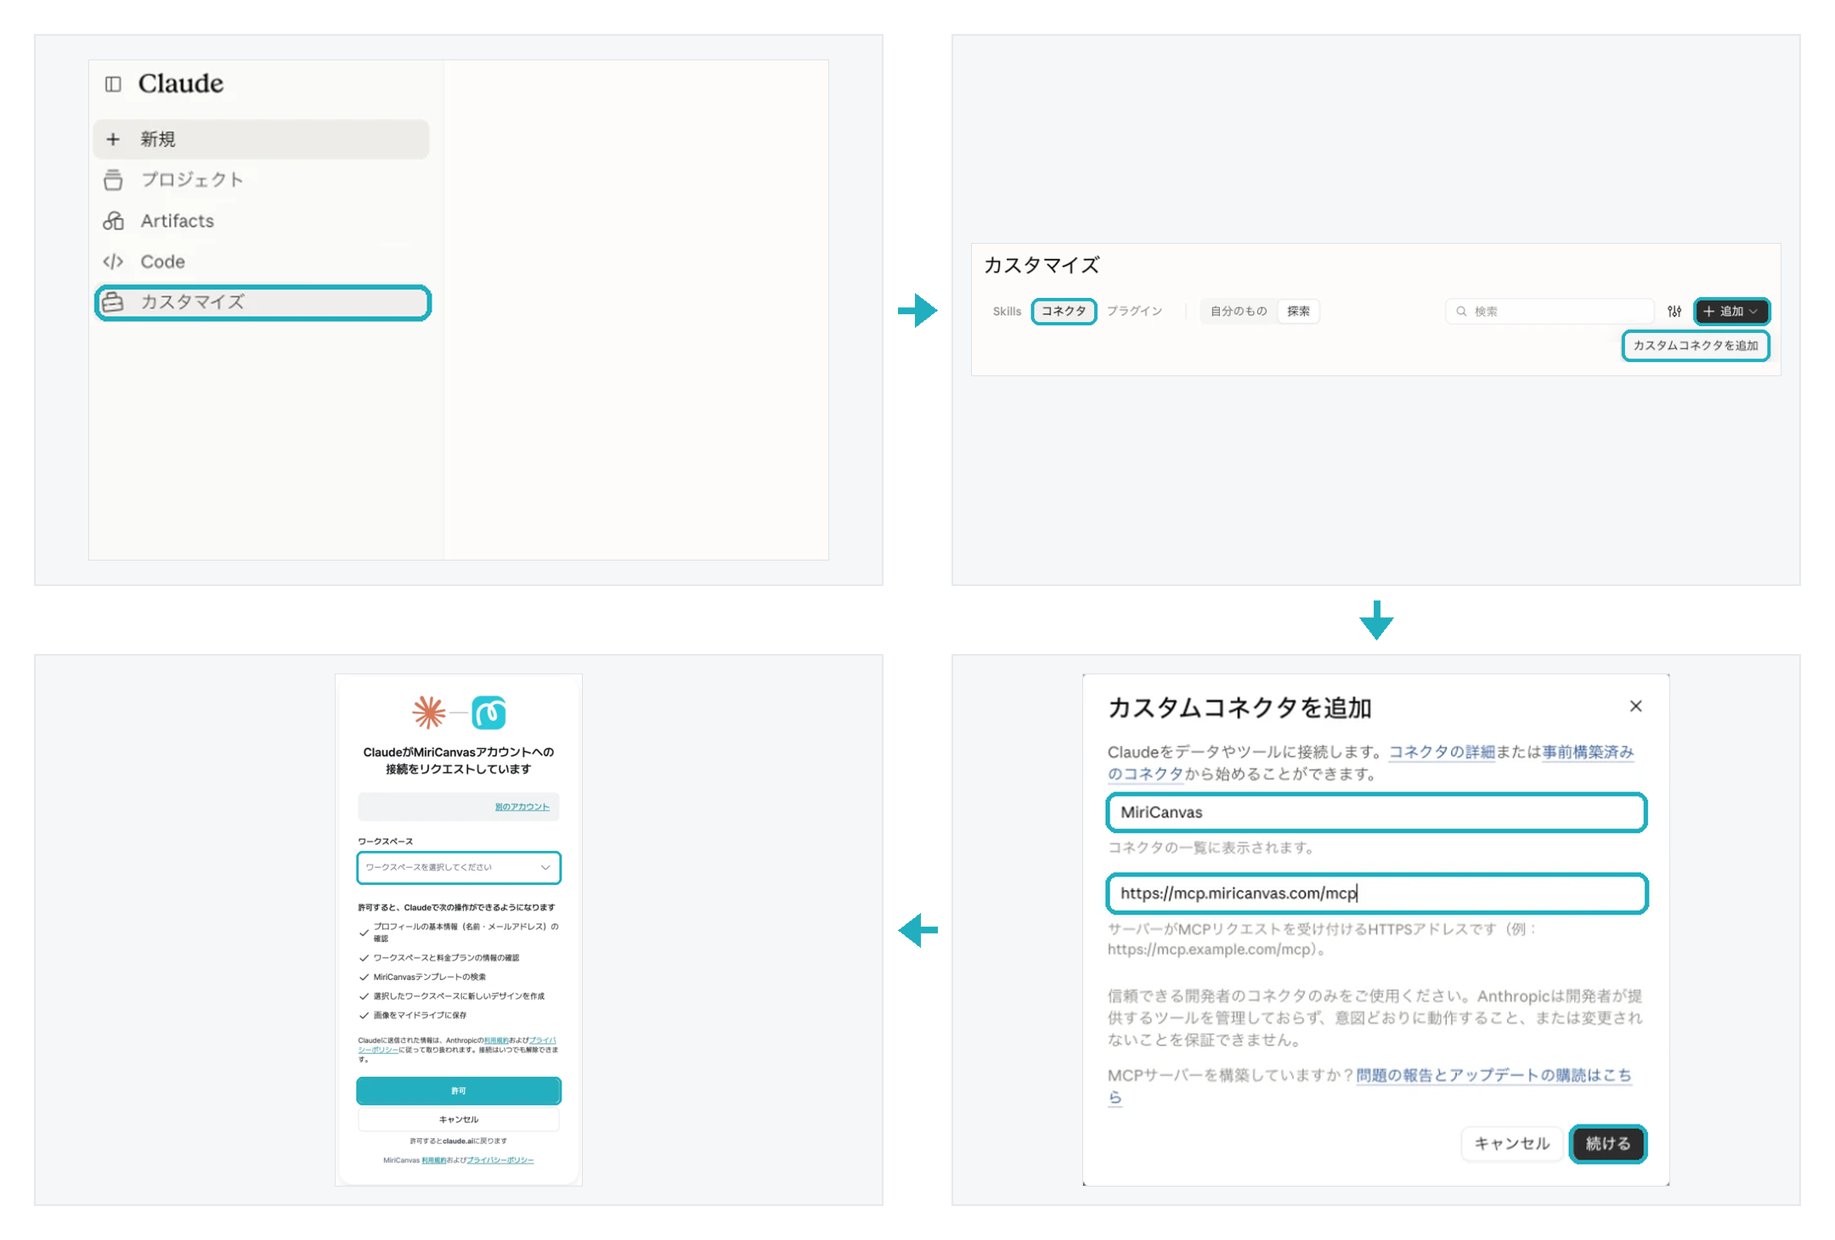The width and height of the screenshot is (1835, 1240).
Task: Open the Artifacts shapes icon
Action: (113, 221)
